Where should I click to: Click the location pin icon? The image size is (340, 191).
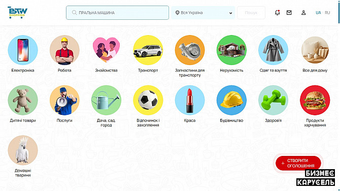pos(178,13)
